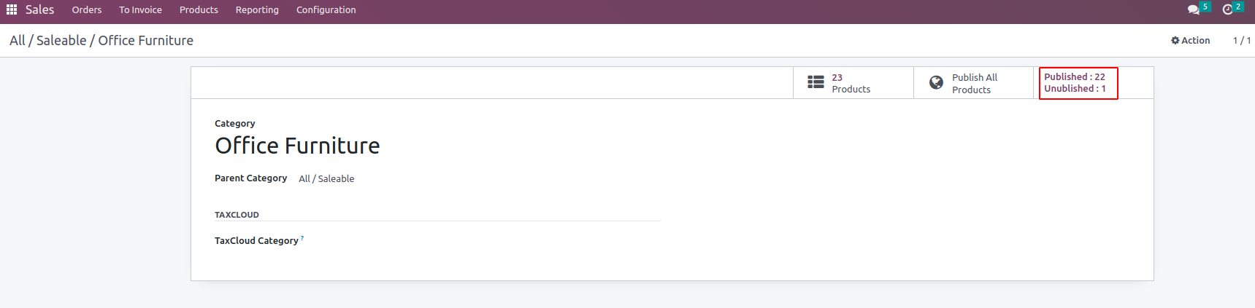Click the list icon beside 23 Products
The image size is (1255, 308).
pyautogui.click(x=815, y=82)
